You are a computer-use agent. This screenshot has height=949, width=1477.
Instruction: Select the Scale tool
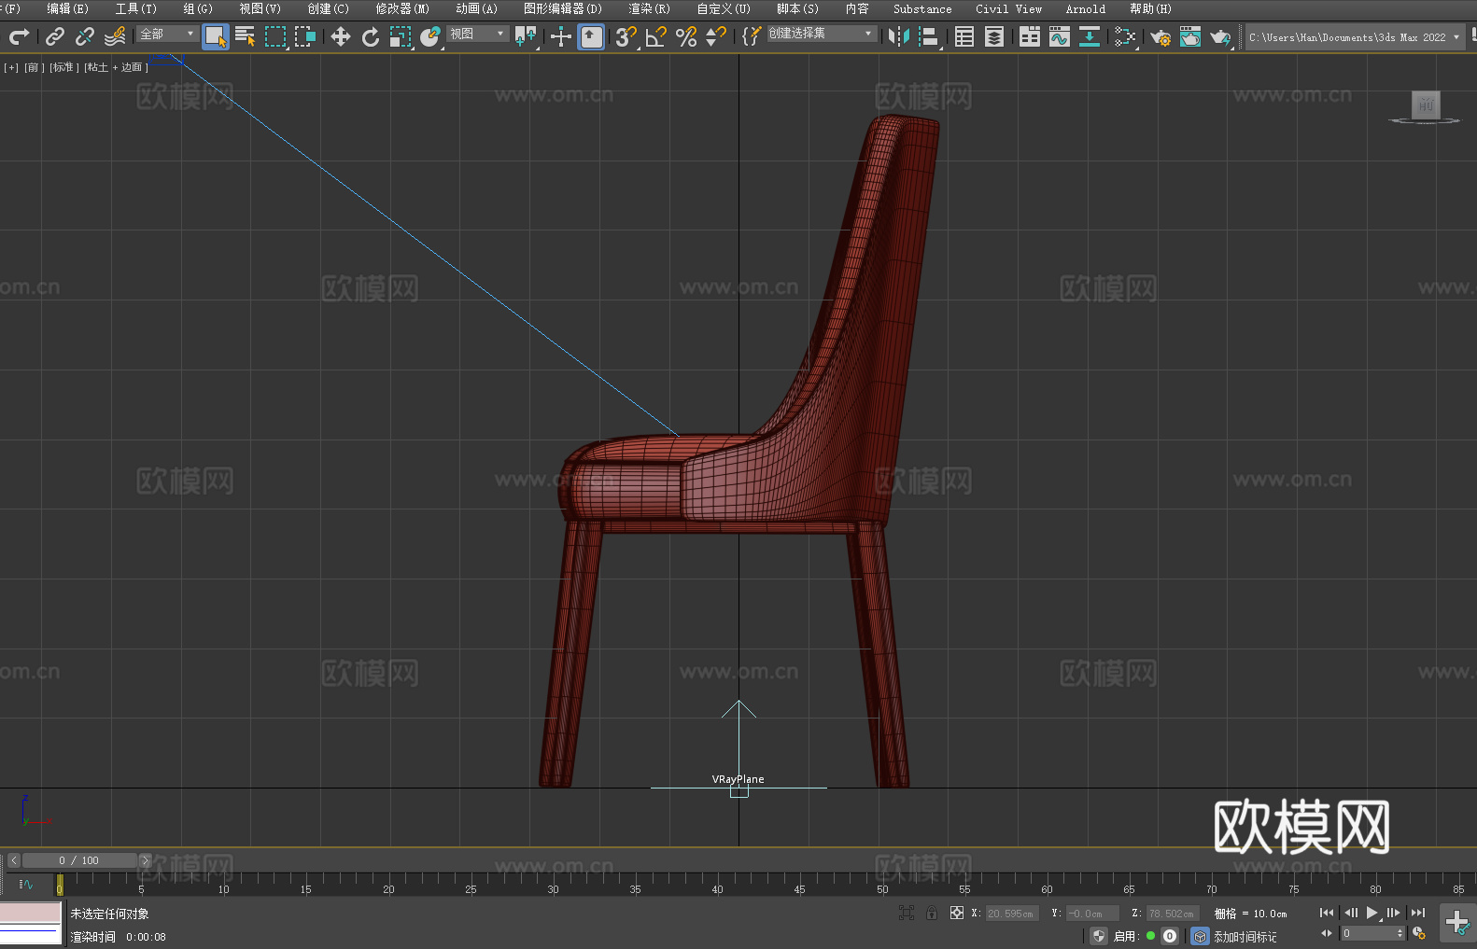(401, 36)
